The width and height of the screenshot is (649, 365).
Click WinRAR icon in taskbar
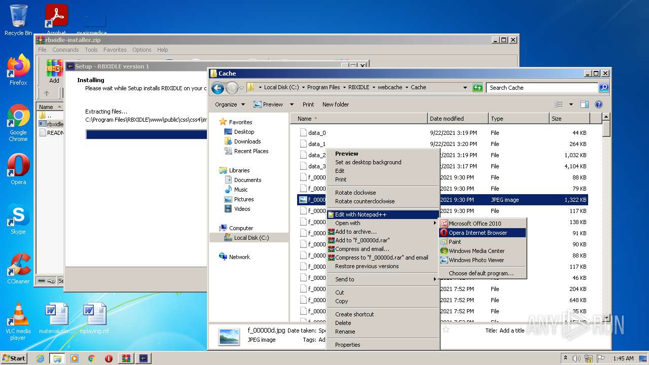click(x=126, y=358)
